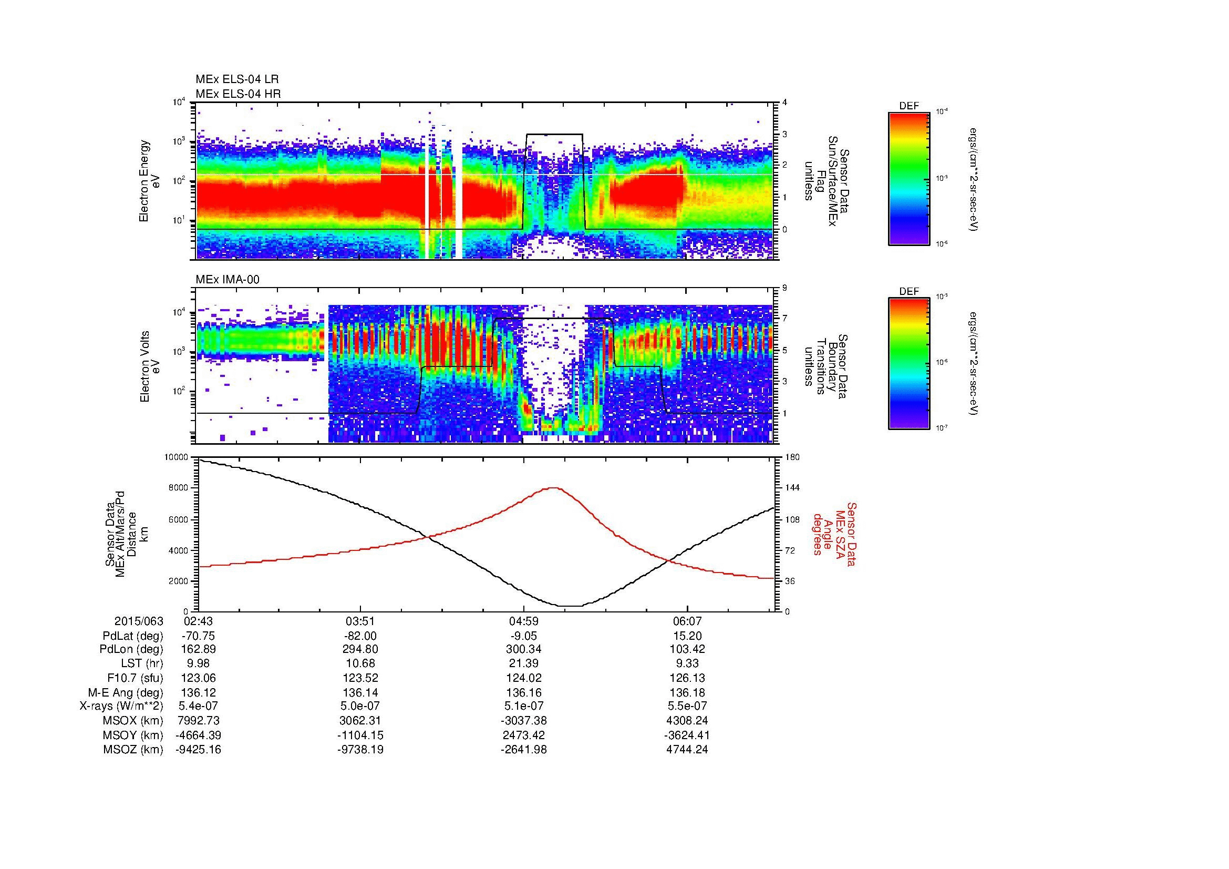Click the 'MEx Alt/Mars/Pd Distance km' axis label
The height and width of the screenshot is (869, 1229).
click(x=126, y=534)
